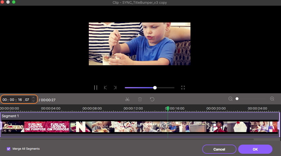This screenshot has height=156, width=281.
Task: Click the Fueling Growth On Purpose thumbnail
Action: (35, 127)
